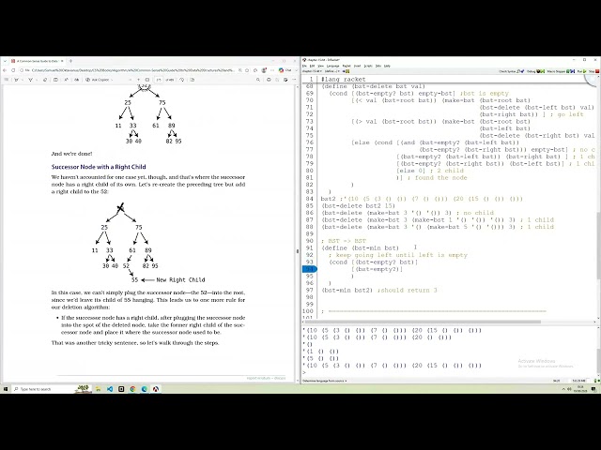Click line 97 '(bst-min bst2)' in editor

[x=347, y=290]
